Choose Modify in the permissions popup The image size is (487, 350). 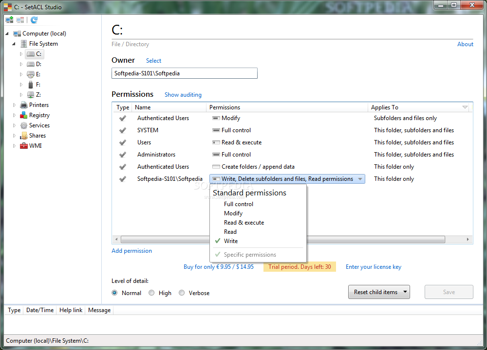click(233, 213)
